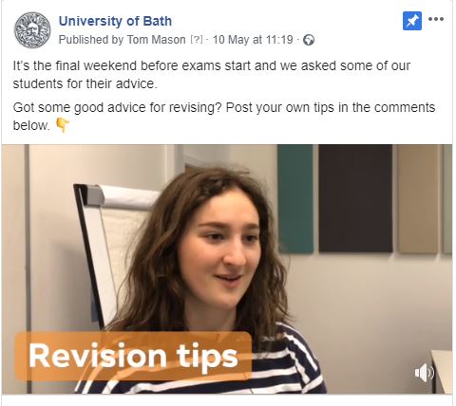Click the blue pinned post icon
Screen dimensions: 456x406
412,21
